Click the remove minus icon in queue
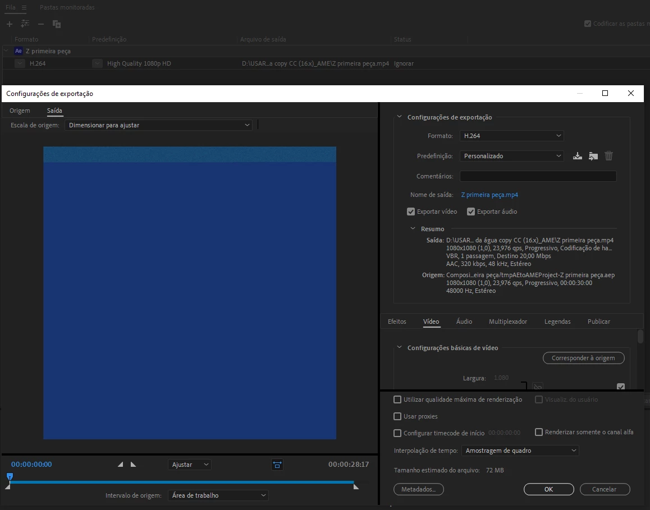The height and width of the screenshot is (510, 650). [x=40, y=24]
